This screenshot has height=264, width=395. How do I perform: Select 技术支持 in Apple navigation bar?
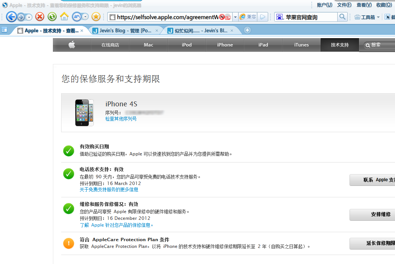(340, 45)
